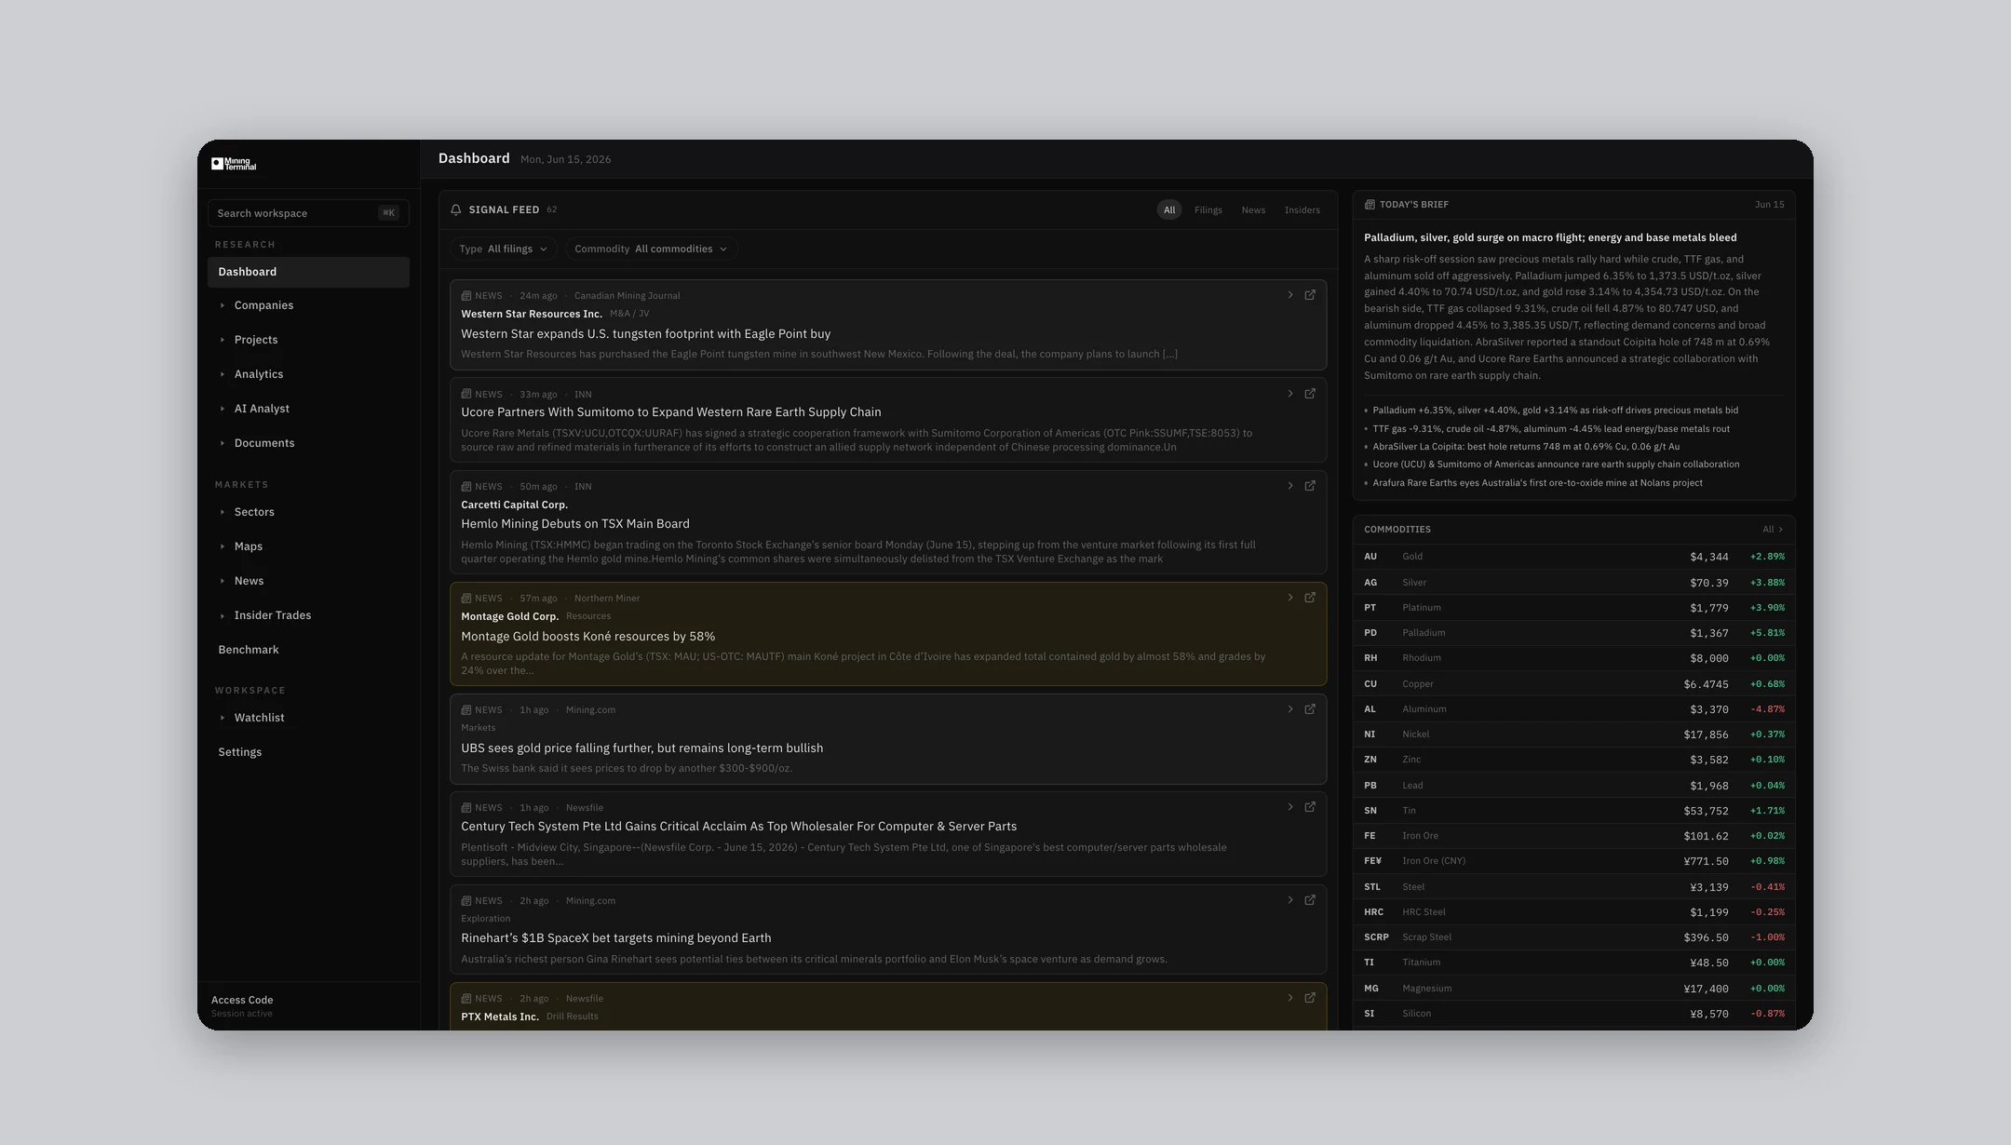Click news icon on Western Star card
2011x1145 pixels.
pyautogui.click(x=466, y=295)
